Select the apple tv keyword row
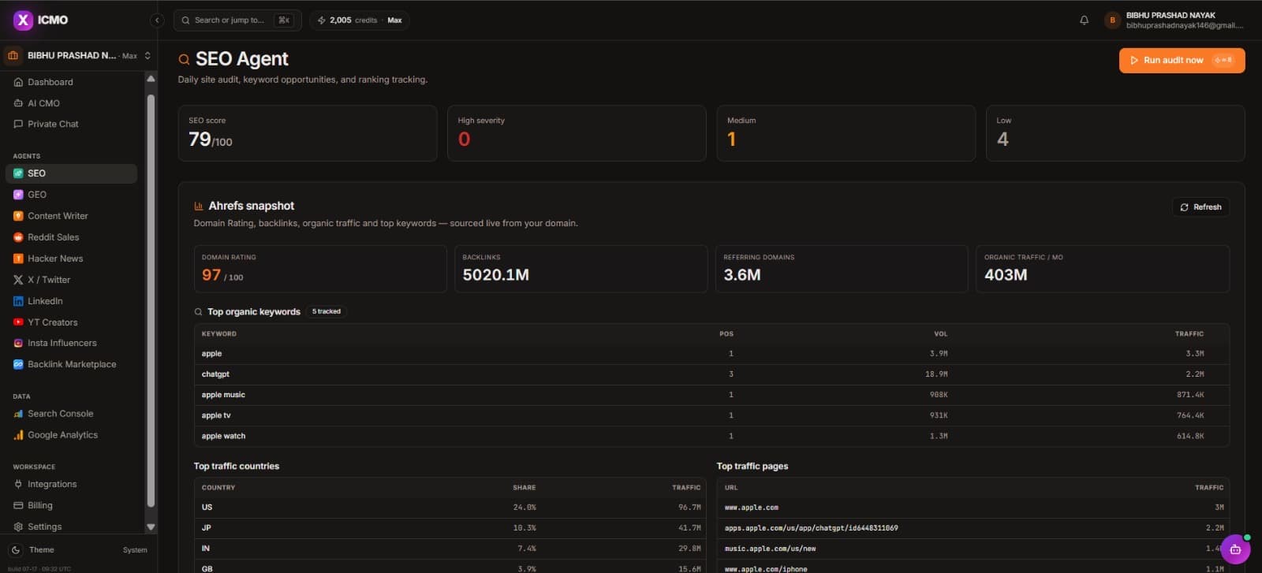This screenshot has width=1262, height=573. [711, 415]
